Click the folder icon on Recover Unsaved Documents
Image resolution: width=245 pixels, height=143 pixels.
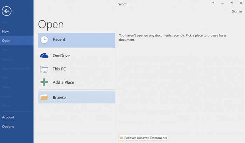pos(121,138)
